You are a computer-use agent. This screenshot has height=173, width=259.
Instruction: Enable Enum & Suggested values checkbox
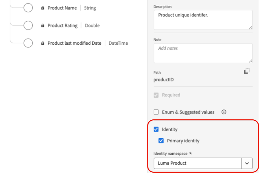pos(156,112)
